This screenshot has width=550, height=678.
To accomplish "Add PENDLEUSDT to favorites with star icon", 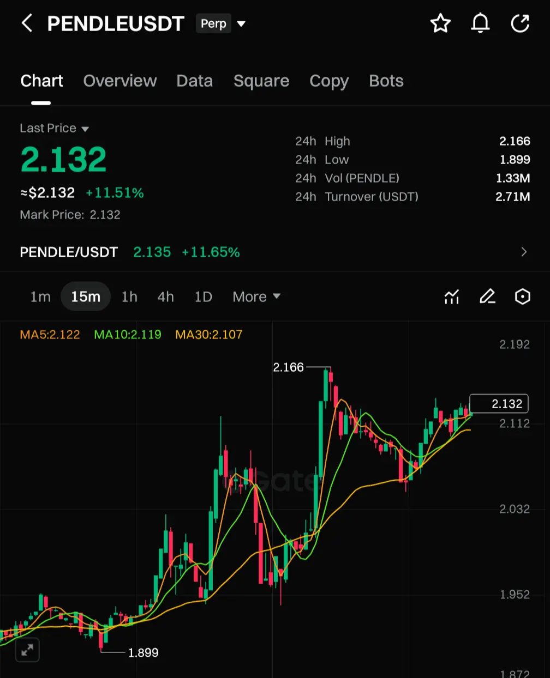I will coord(440,23).
